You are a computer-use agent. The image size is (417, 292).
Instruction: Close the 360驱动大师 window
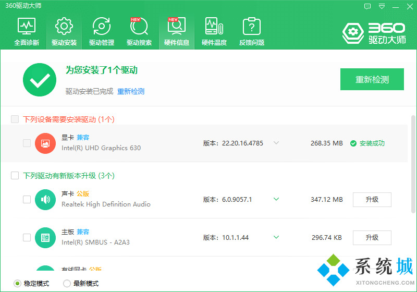point(410,7)
